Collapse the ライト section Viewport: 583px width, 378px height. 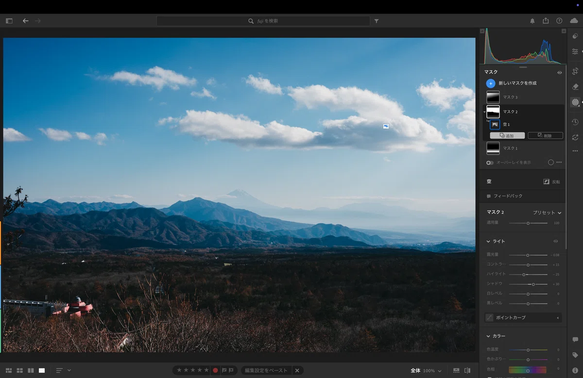pyautogui.click(x=488, y=241)
